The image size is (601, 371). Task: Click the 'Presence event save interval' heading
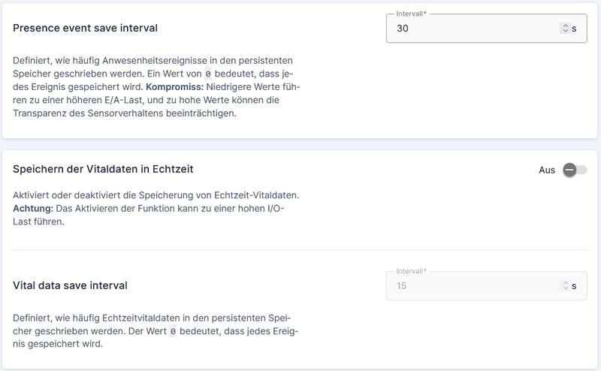coord(85,28)
